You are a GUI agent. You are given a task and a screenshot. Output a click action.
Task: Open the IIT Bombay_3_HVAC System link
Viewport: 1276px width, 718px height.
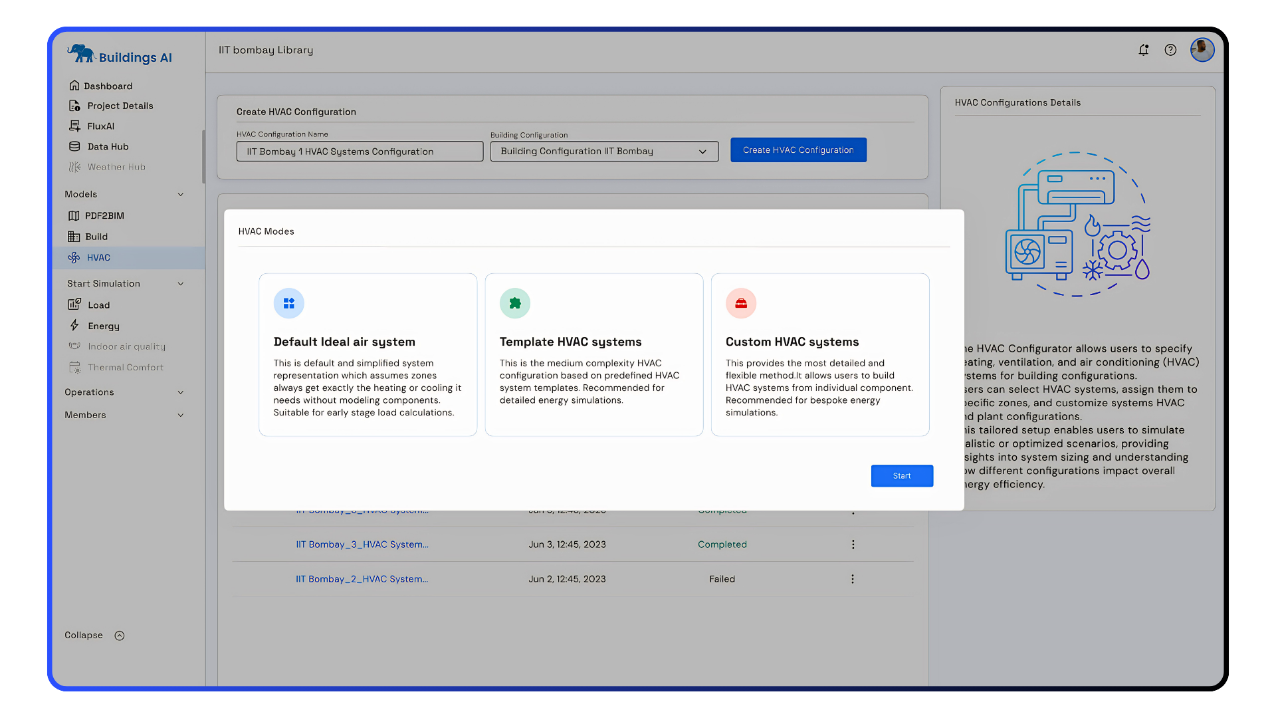[362, 544]
